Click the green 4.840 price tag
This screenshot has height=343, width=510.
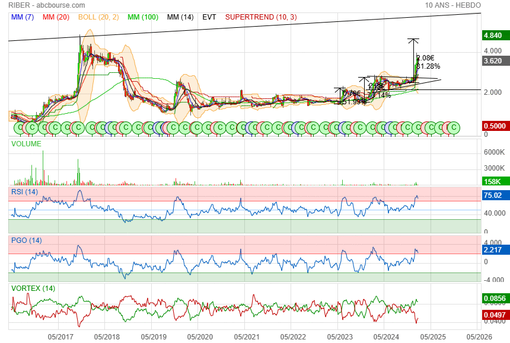coord(493,36)
